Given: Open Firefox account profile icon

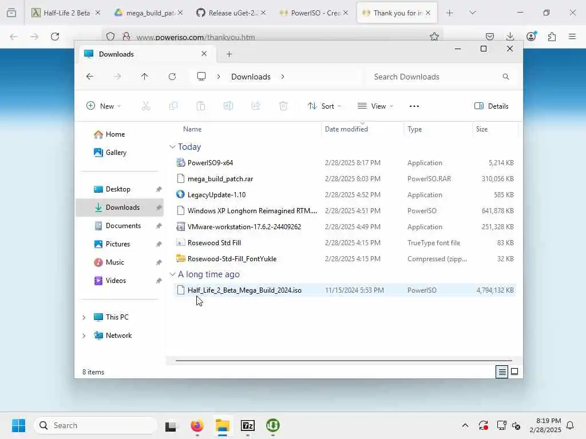Looking at the screenshot, I should click(531, 37).
